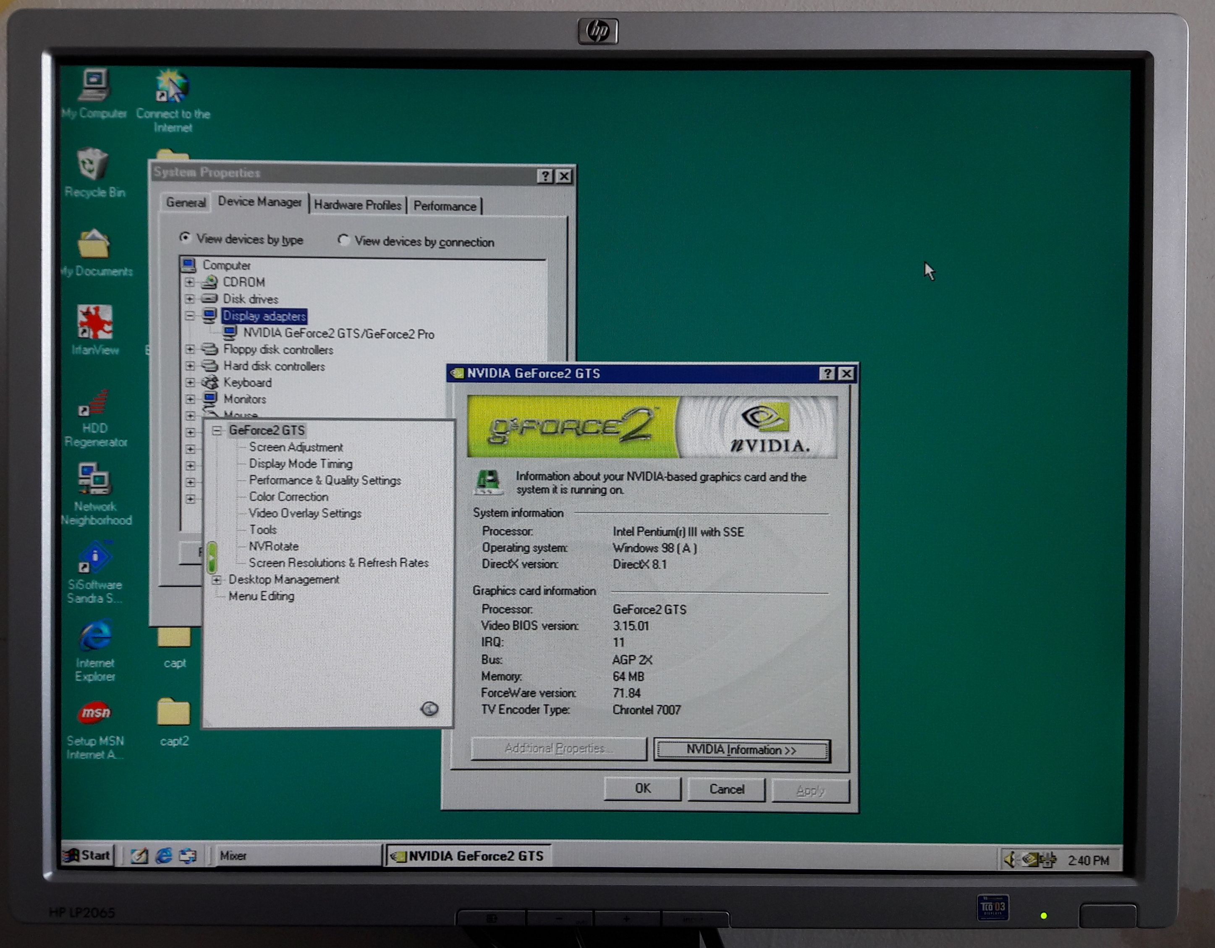1215x948 pixels.
Task: Open the Performance tab
Action: [x=445, y=207]
